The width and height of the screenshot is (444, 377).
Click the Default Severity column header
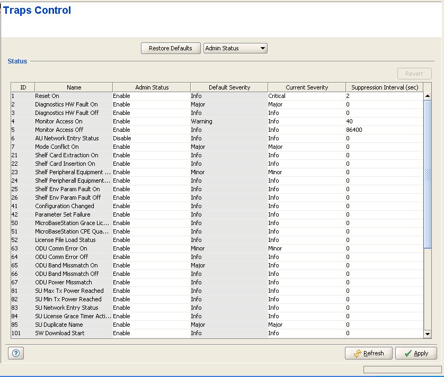(x=229, y=87)
